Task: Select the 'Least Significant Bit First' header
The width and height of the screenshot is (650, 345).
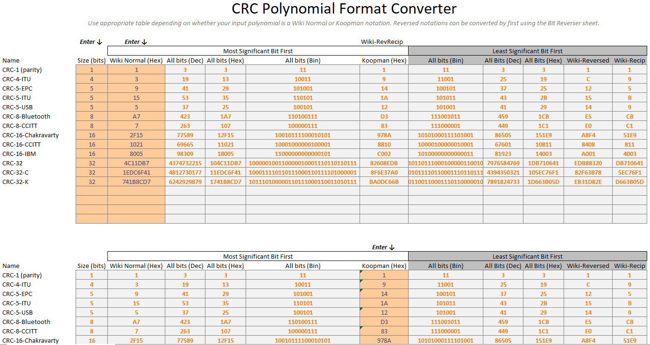Action: pyautogui.click(x=528, y=51)
